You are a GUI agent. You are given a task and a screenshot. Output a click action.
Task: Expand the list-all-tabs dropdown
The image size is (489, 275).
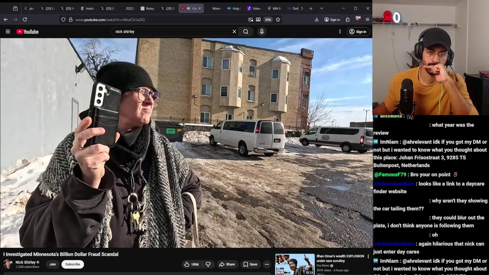tap(321, 8)
